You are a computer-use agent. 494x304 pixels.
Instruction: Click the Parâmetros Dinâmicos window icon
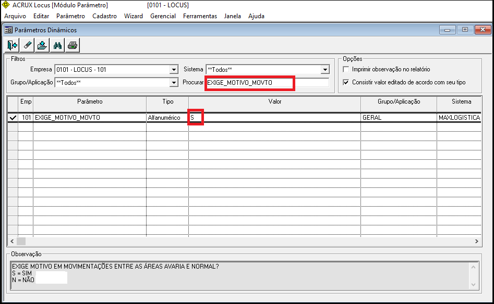click(x=9, y=30)
